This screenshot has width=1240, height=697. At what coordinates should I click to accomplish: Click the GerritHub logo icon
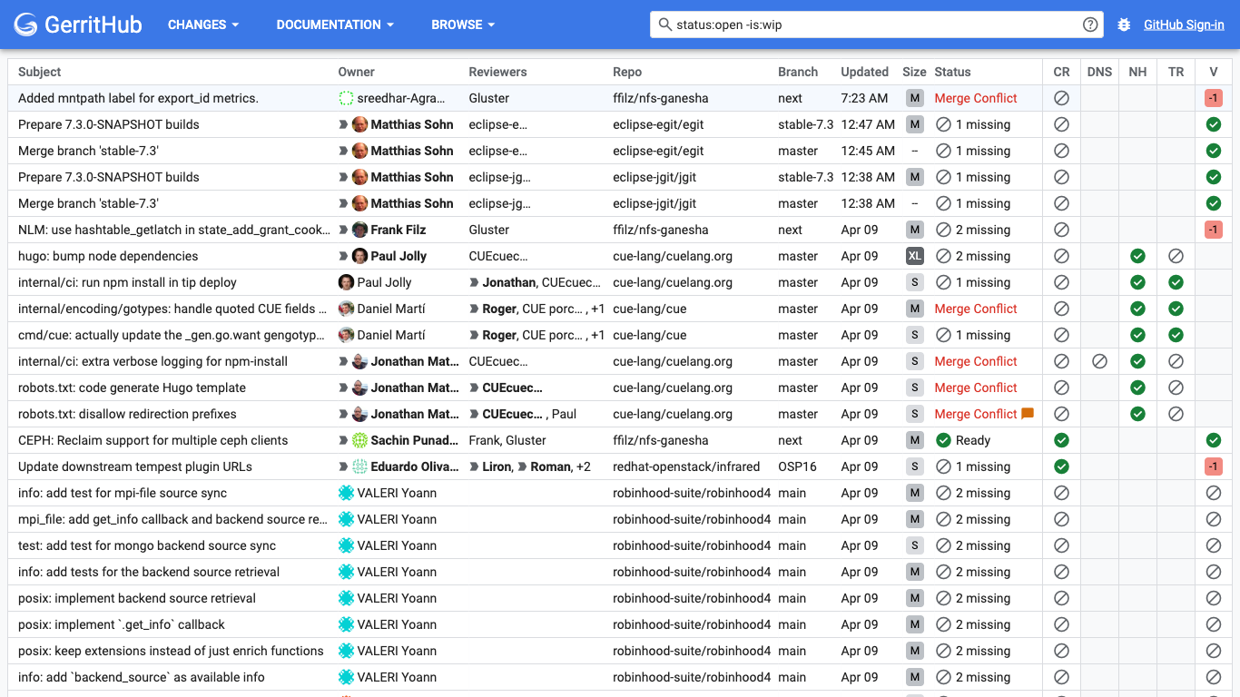tap(26, 25)
